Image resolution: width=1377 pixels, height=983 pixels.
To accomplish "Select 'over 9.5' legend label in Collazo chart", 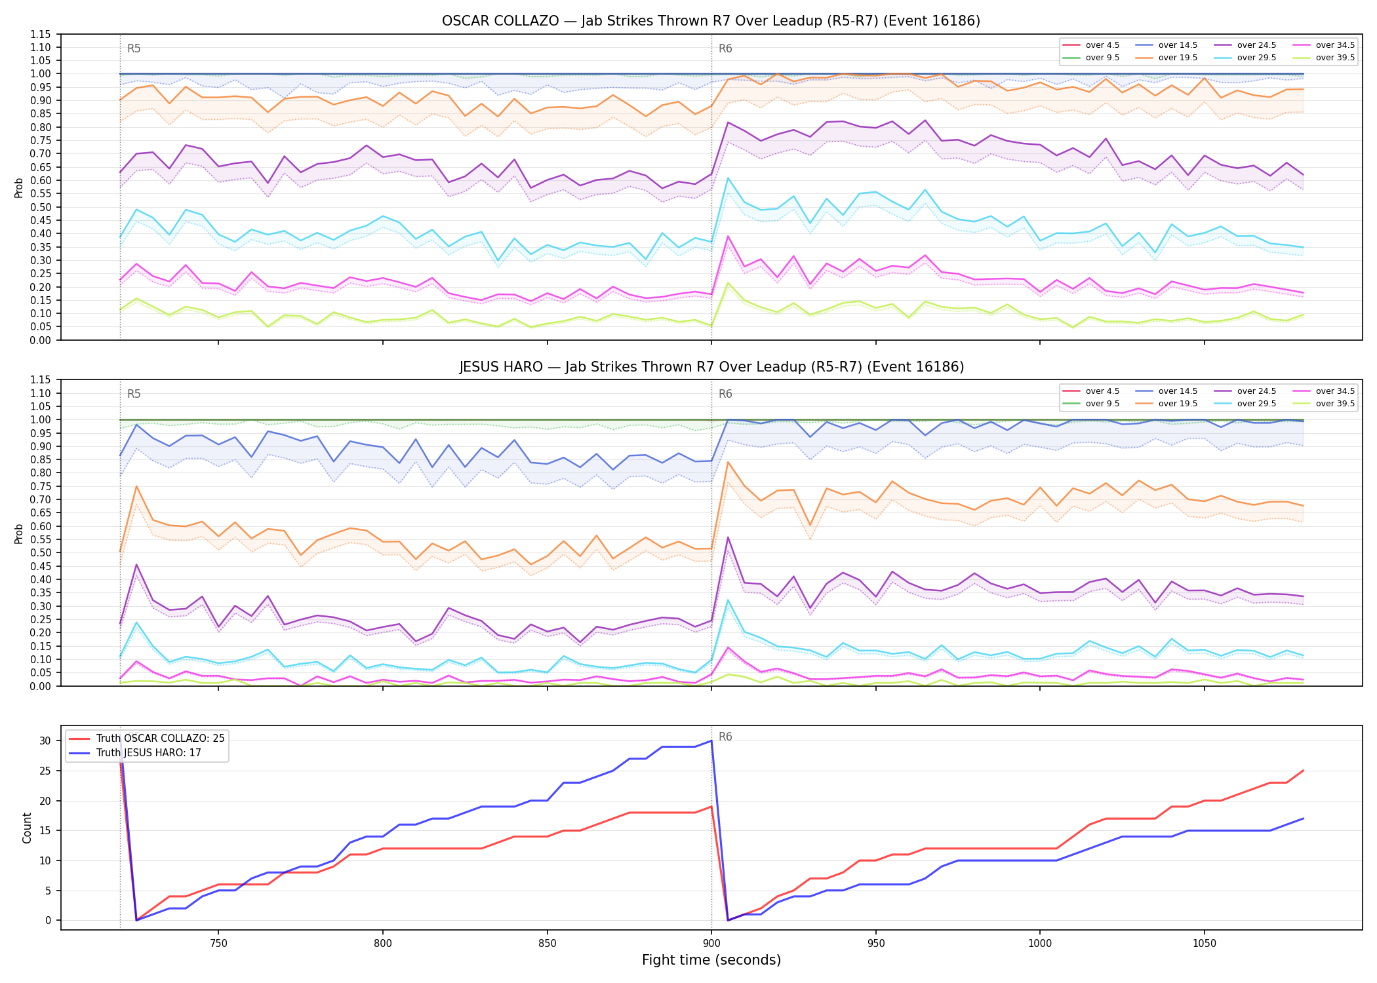I will point(1102,58).
